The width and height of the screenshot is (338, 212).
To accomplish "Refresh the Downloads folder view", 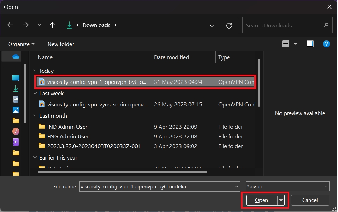I will tap(229, 26).
